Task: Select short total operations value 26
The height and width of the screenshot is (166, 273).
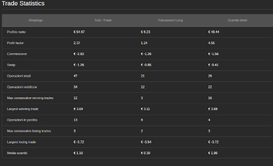Action: click(210, 76)
